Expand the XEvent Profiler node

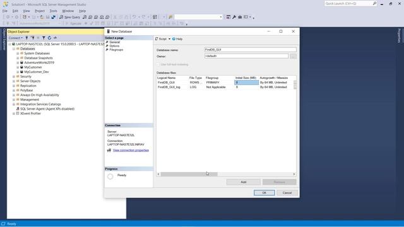pos(14,113)
